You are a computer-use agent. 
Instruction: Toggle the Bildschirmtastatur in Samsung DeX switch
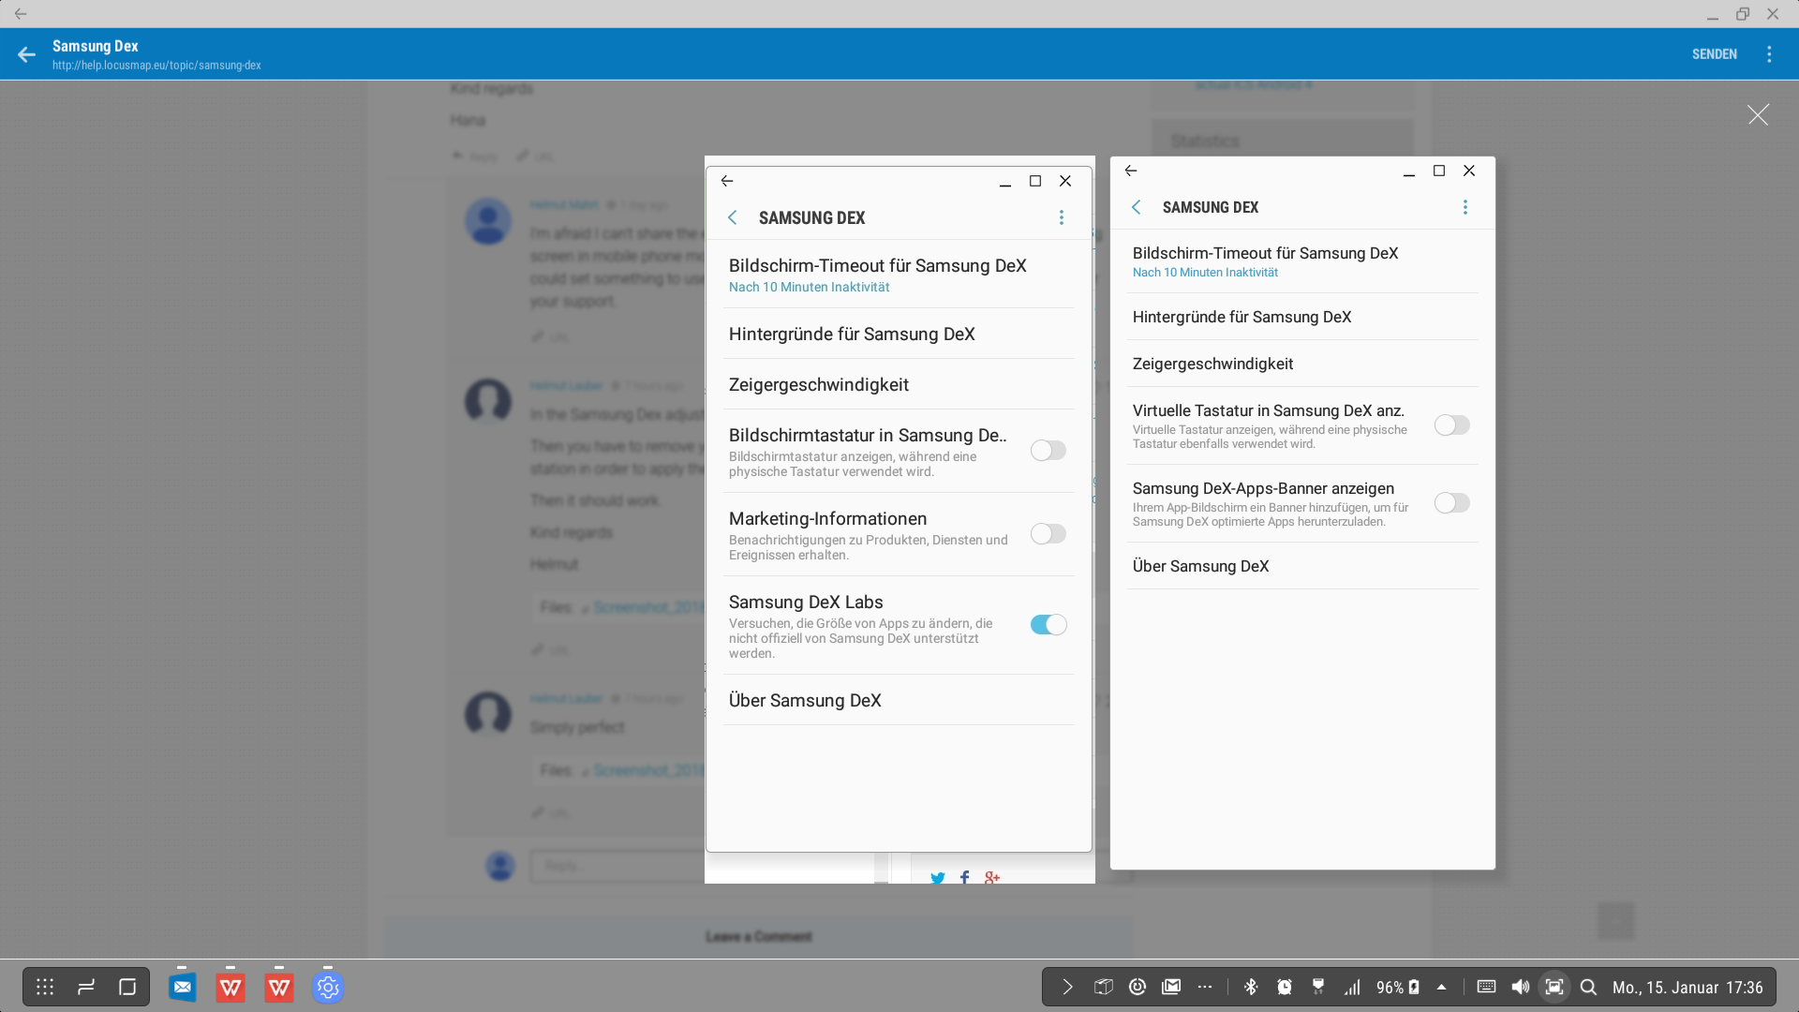coord(1048,451)
